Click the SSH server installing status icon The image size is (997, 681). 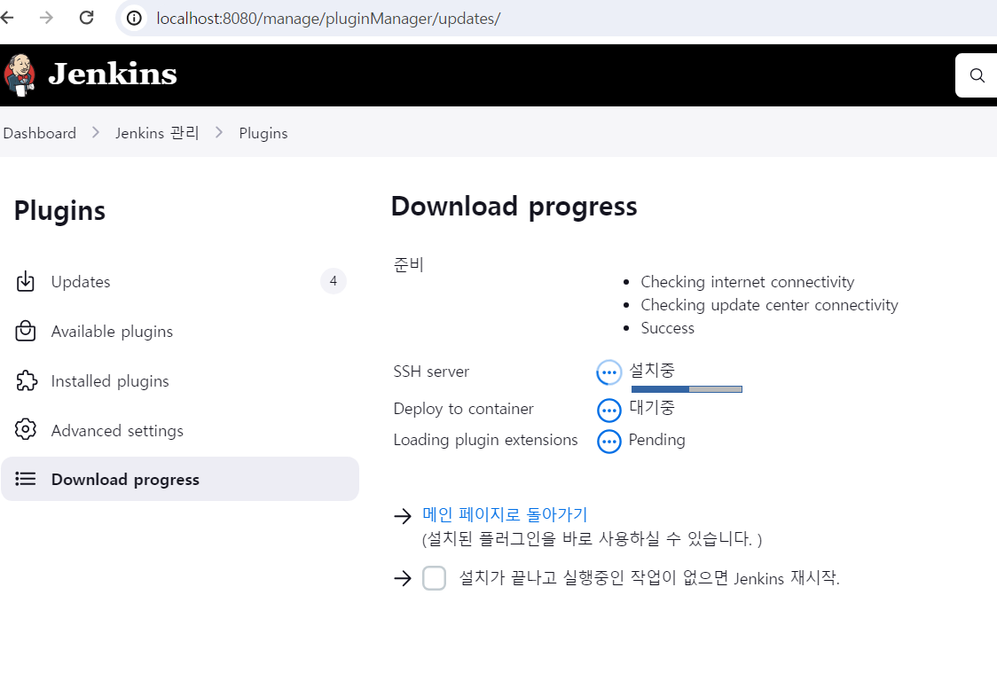608,372
